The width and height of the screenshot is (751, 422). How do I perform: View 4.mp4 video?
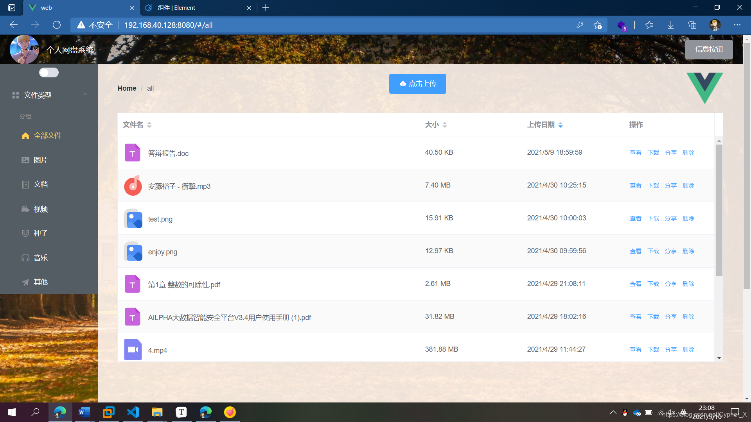pyautogui.click(x=635, y=350)
